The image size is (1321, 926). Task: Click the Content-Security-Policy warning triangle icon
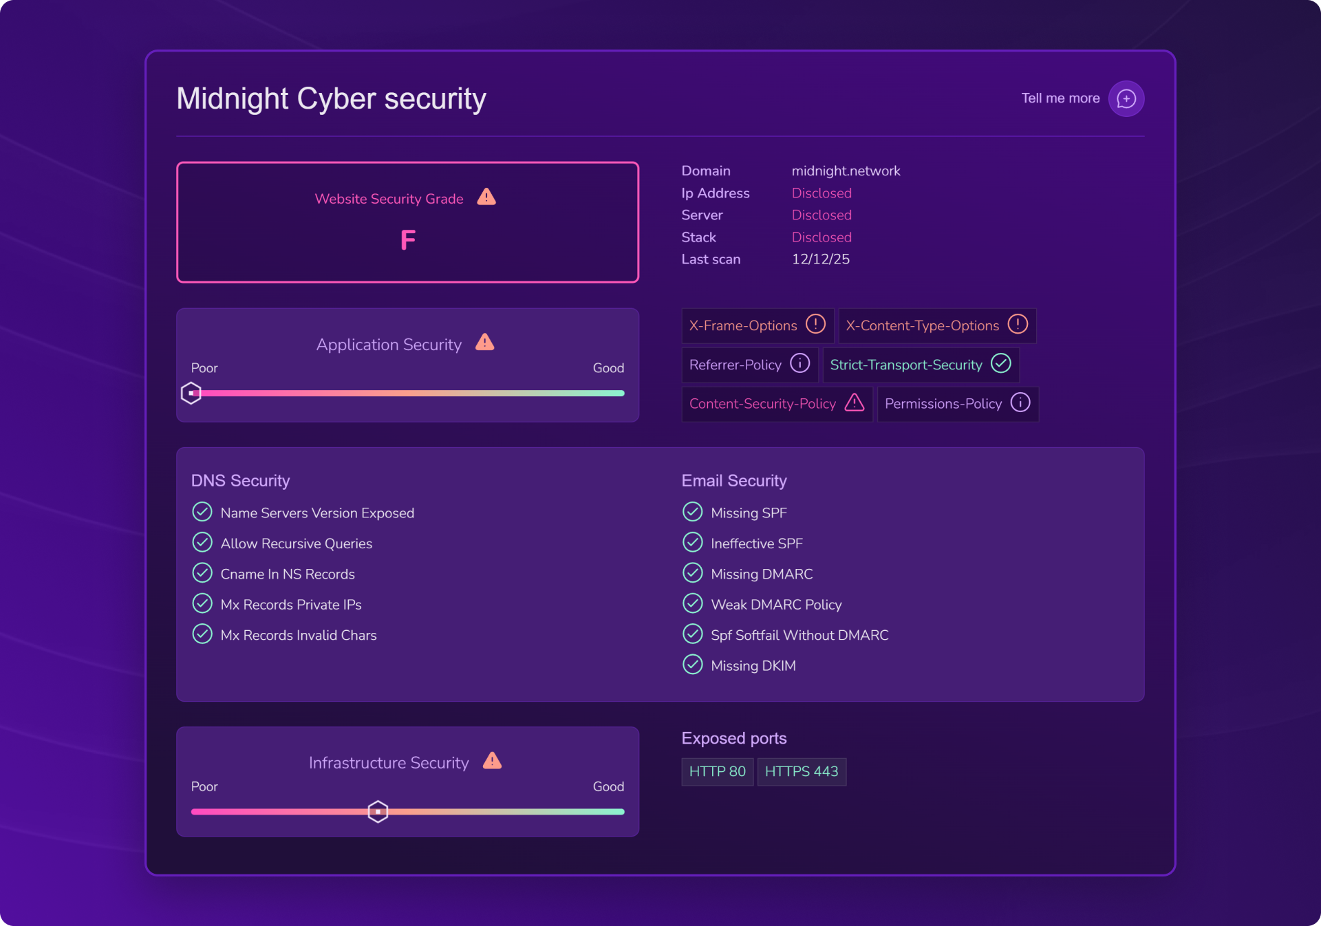pyautogui.click(x=854, y=402)
